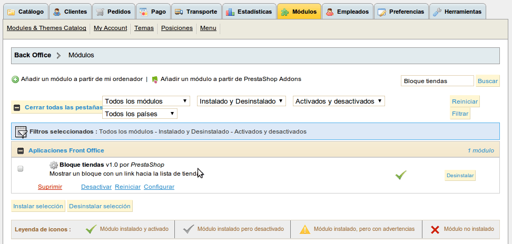Open the Posiciones submenu item
Image resolution: width=512 pixels, height=244 pixels.
coord(177,28)
